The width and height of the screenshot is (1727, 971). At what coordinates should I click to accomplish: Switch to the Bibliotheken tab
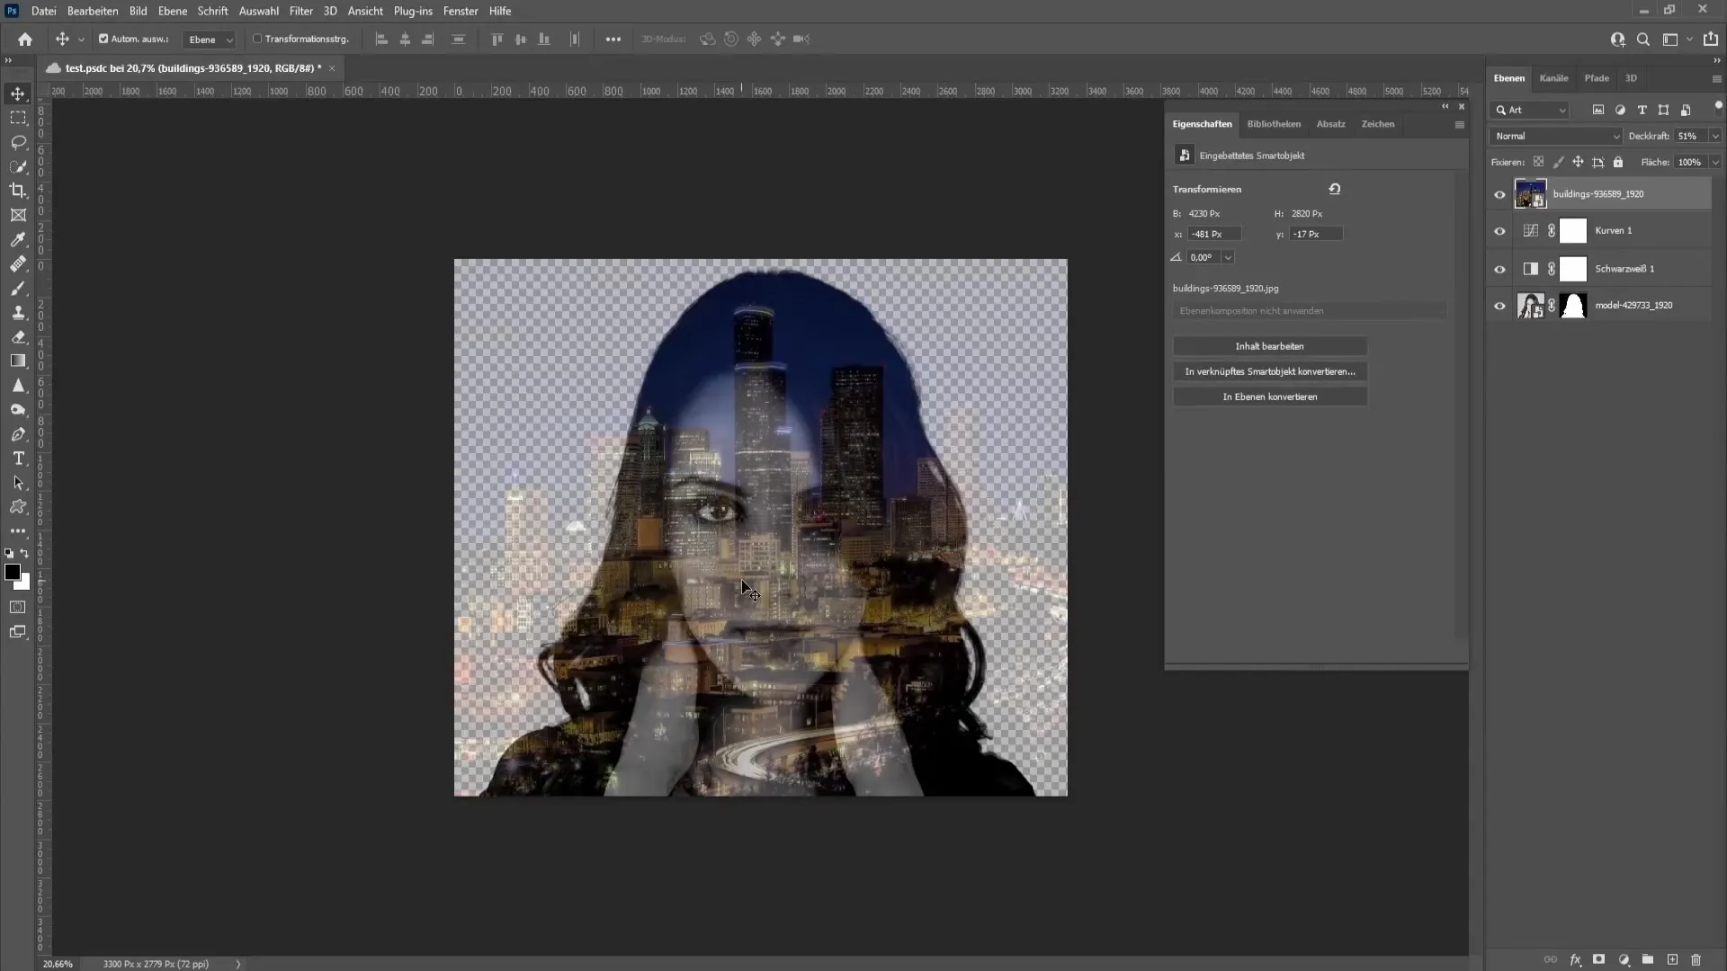[1274, 124]
